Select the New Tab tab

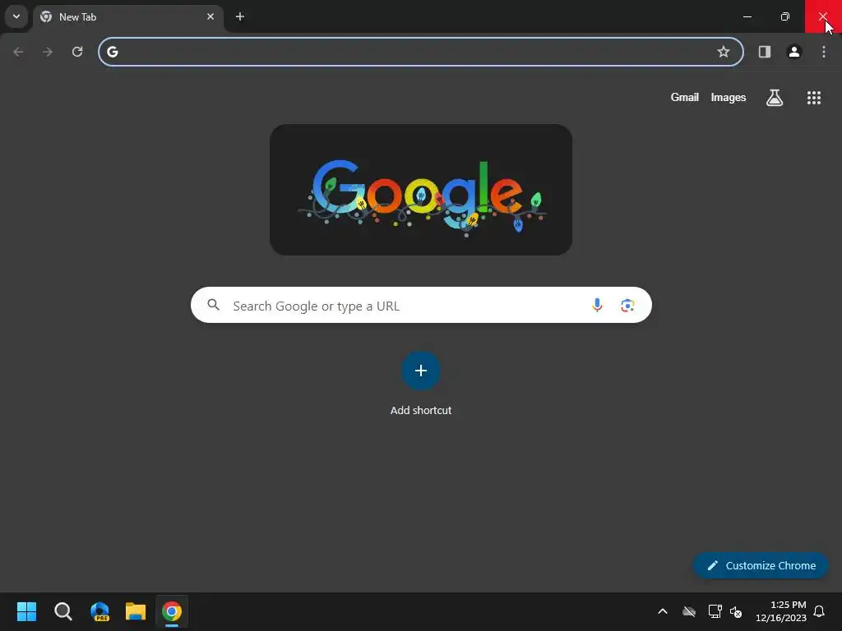pyautogui.click(x=127, y=17)
